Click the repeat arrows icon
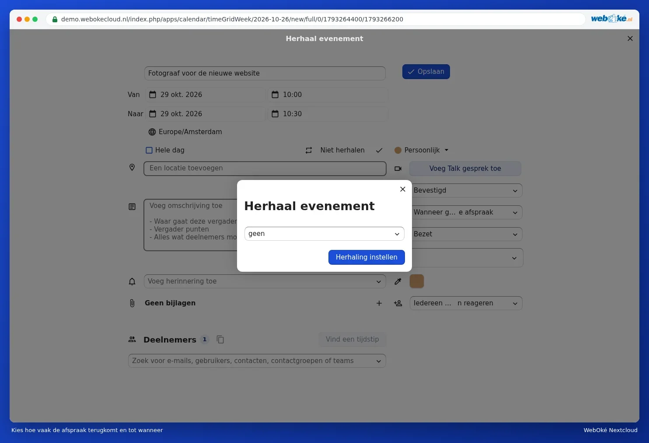 pyautogui.click(x=309, y=150)
